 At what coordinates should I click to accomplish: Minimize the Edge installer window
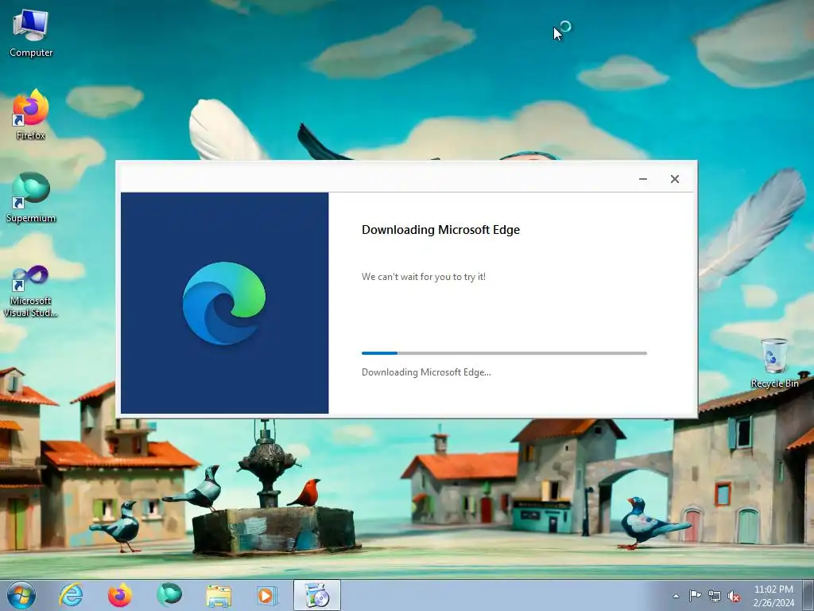tap(642, 179)
